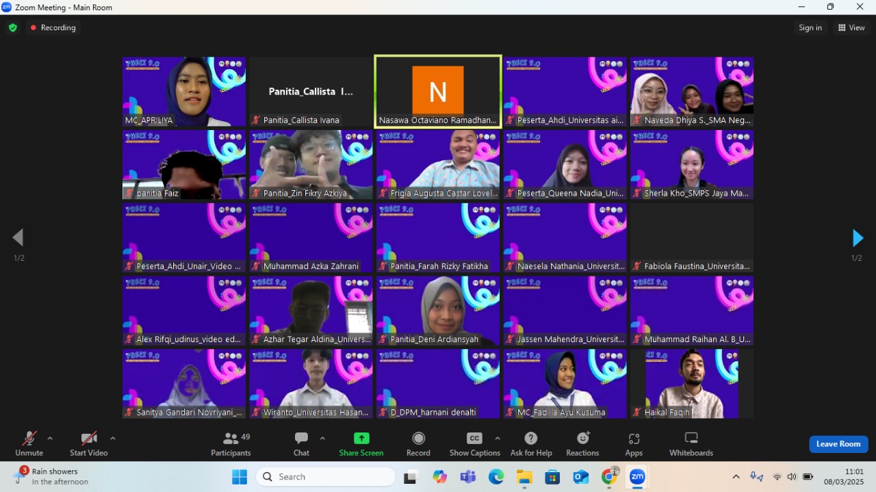This screenshot has height=492, width=876.
Task: Click 'Panitia_Farah Rizky Fatikha' name label
Action: [439, 266]
